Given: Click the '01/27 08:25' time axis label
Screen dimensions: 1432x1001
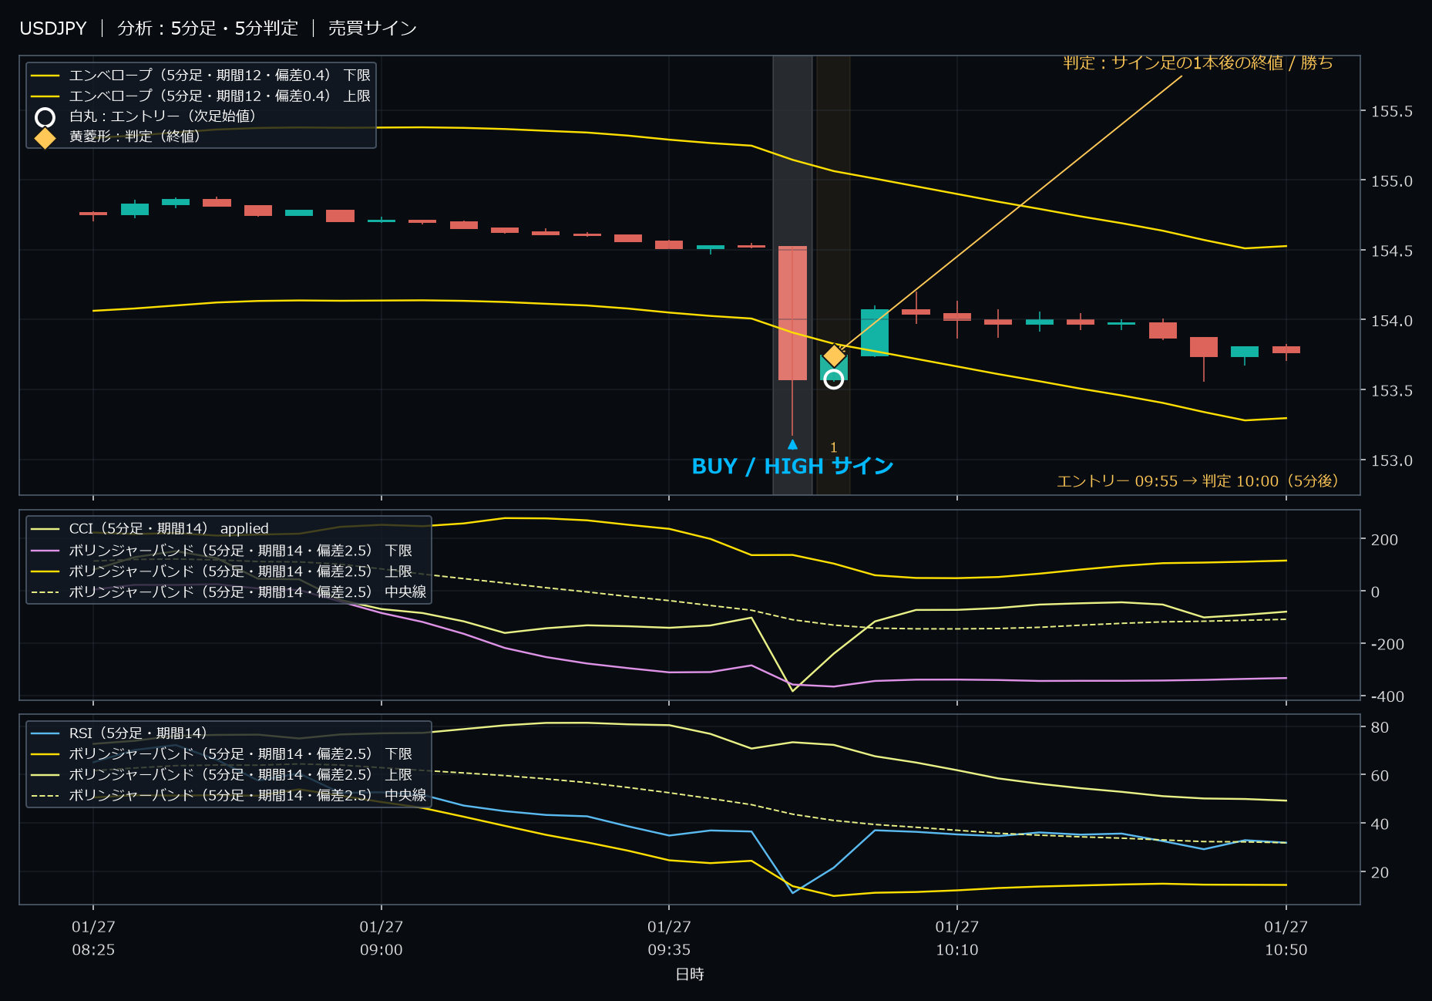Looking at the screenshot, I should (x=93, y=939).
